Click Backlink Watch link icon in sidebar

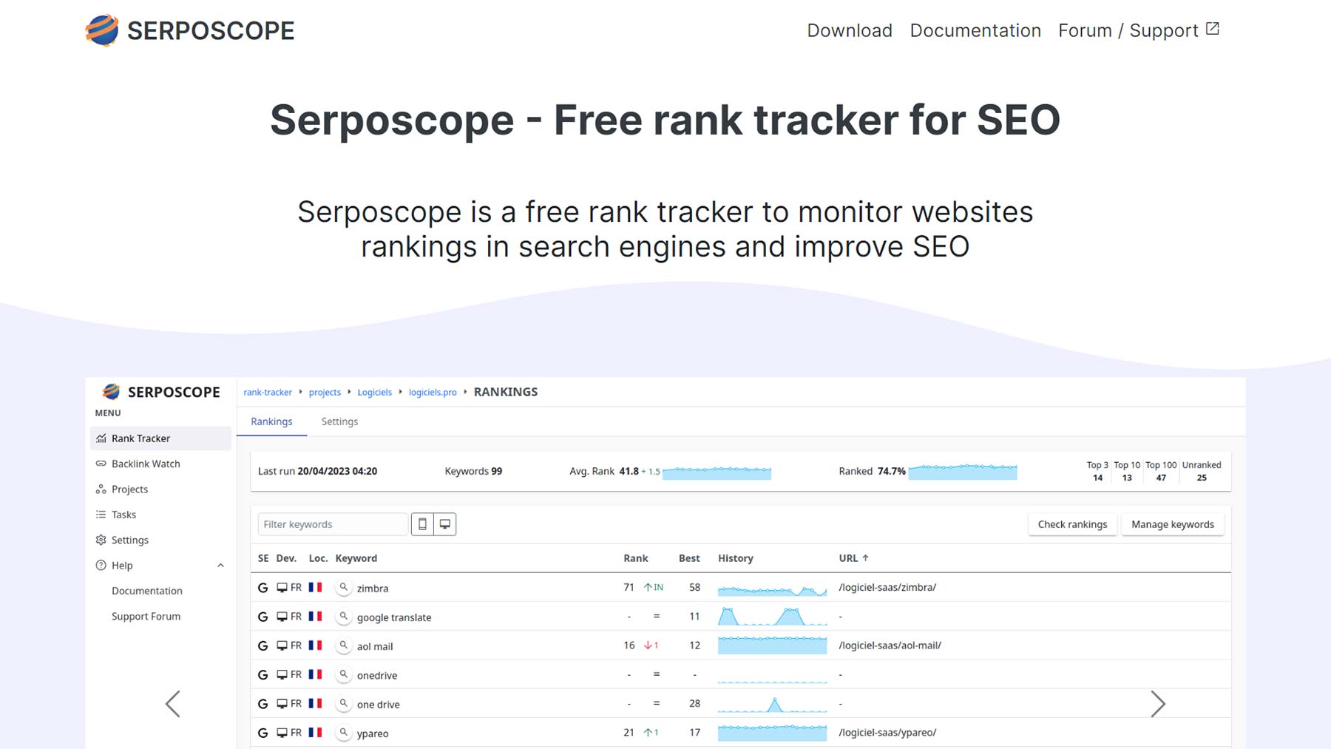click(x=101, y=464)
